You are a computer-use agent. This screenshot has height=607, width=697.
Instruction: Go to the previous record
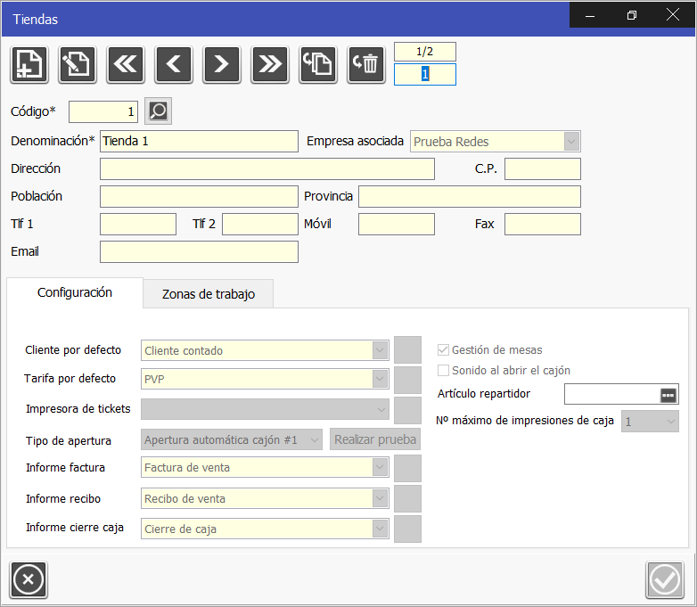tap(174, 64)
